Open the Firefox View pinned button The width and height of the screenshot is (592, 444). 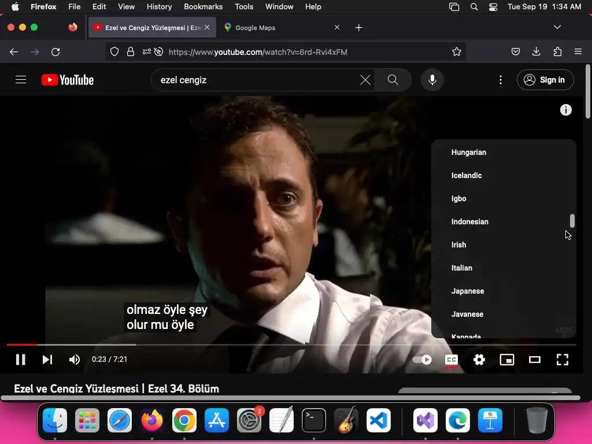[x=73, y=27]
